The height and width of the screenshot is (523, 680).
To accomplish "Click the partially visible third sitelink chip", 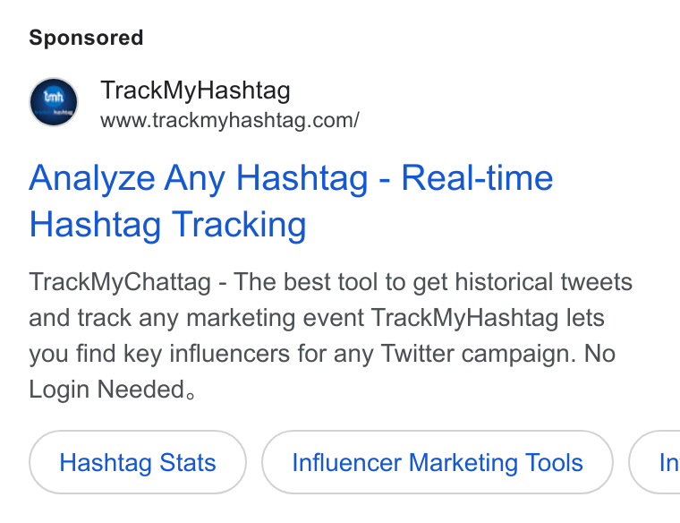I will pos(655,462).
